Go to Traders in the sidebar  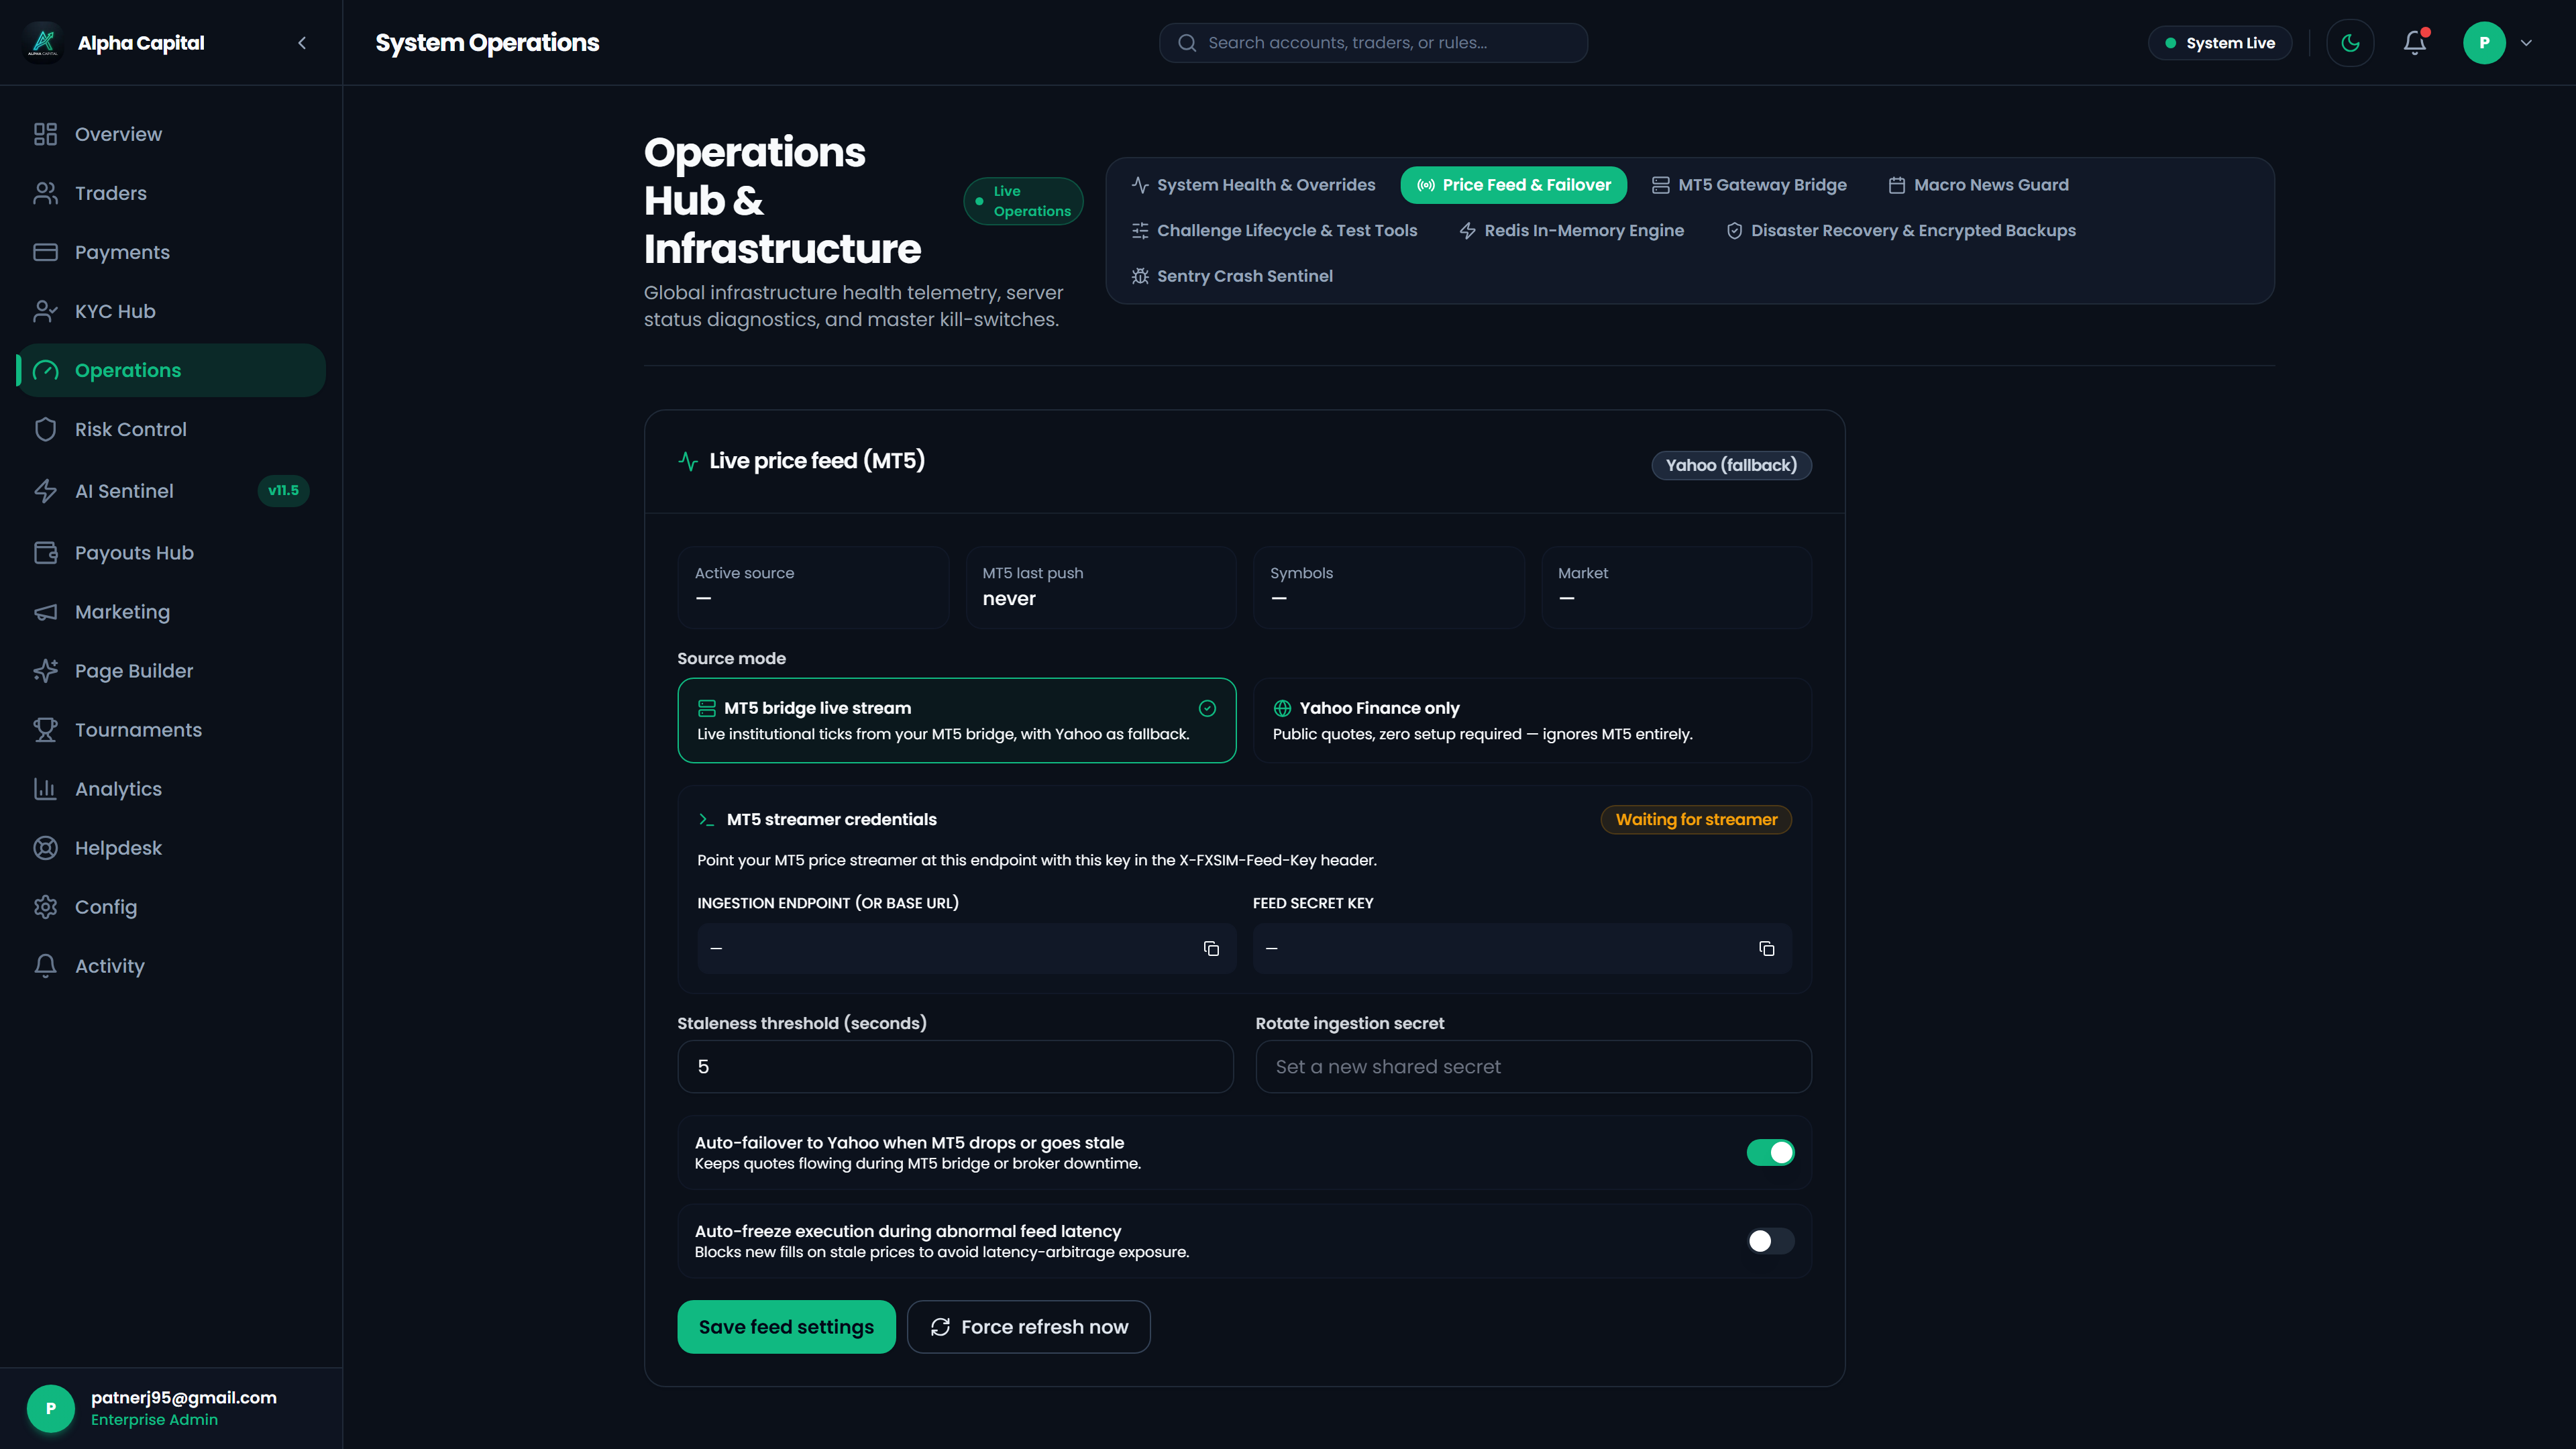pyautogui.click(x=171, y=193)
